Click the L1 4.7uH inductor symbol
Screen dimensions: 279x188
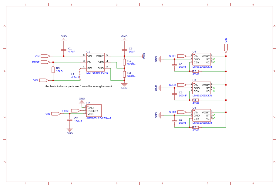80,74
